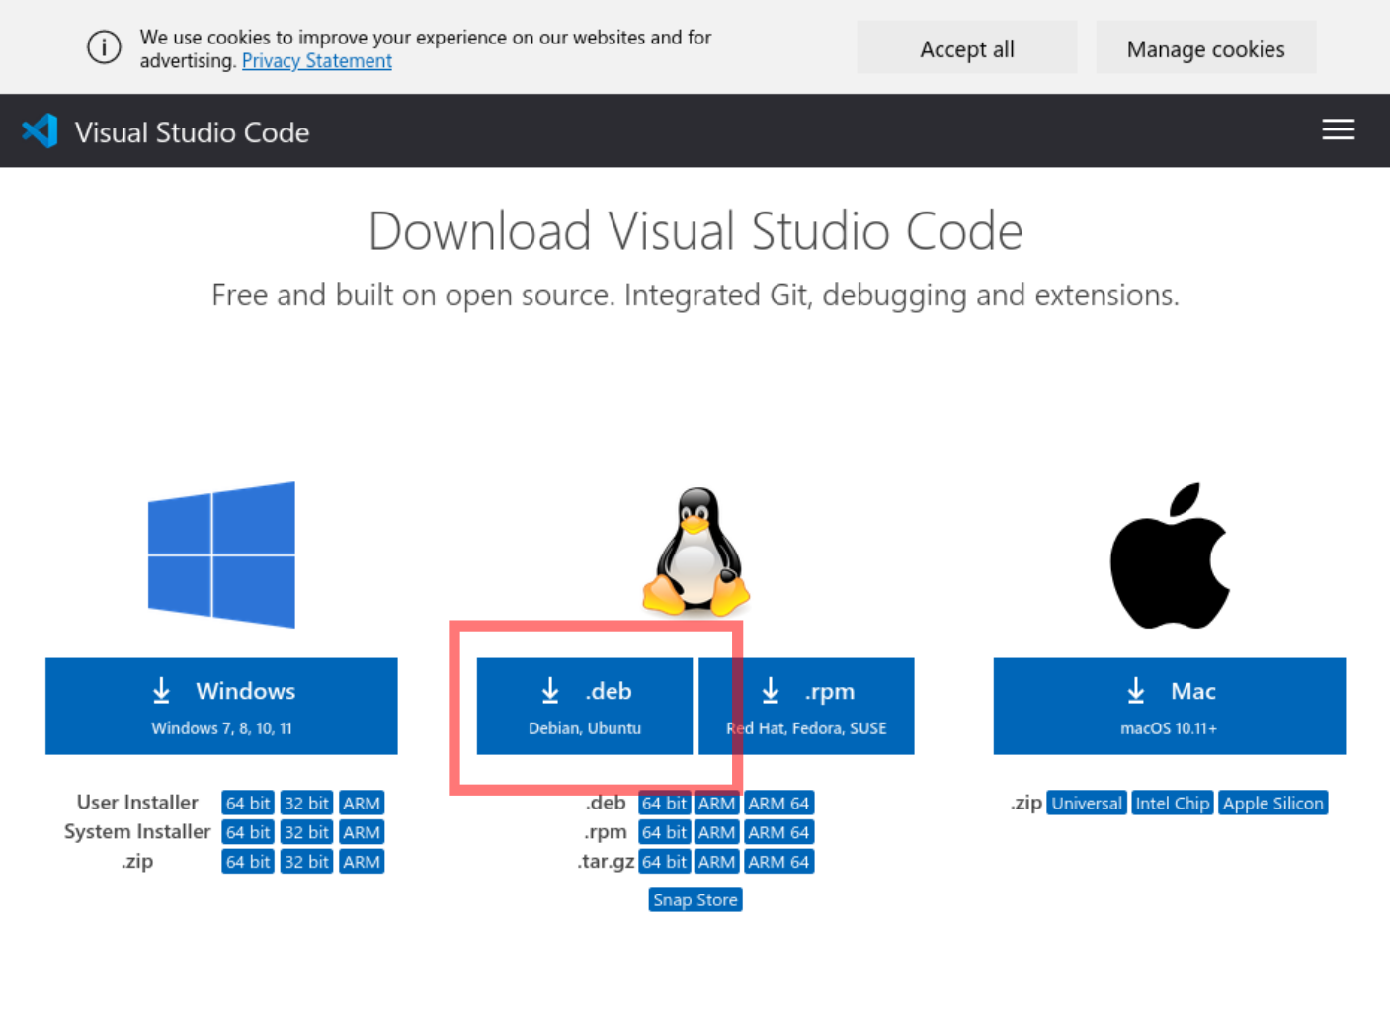
Task: Choose Windows System Installer ARM
Action: pyautogui.click(x=361, y=832)
